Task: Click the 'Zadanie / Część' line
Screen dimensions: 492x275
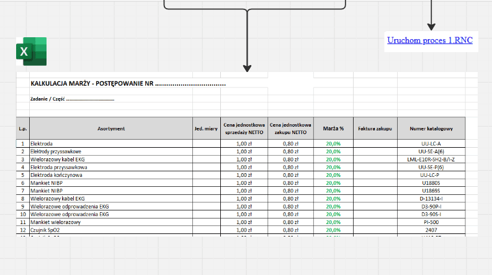Action: [x=72, y=99]
